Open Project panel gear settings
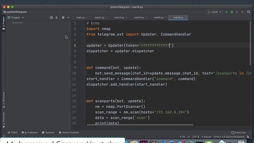 63,17
